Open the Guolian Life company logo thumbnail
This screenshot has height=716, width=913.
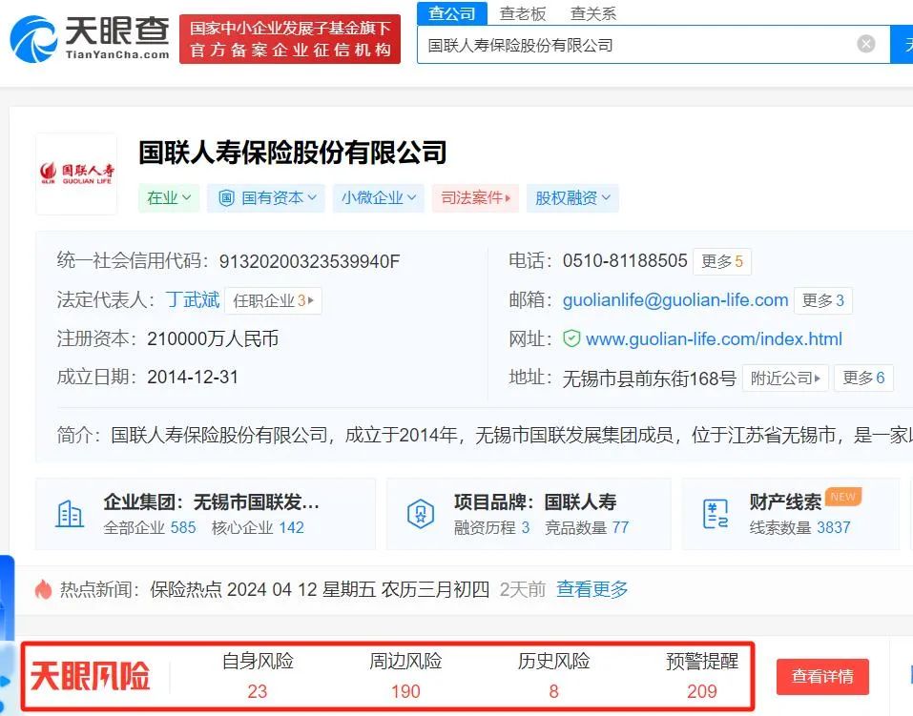coord(76,174)
